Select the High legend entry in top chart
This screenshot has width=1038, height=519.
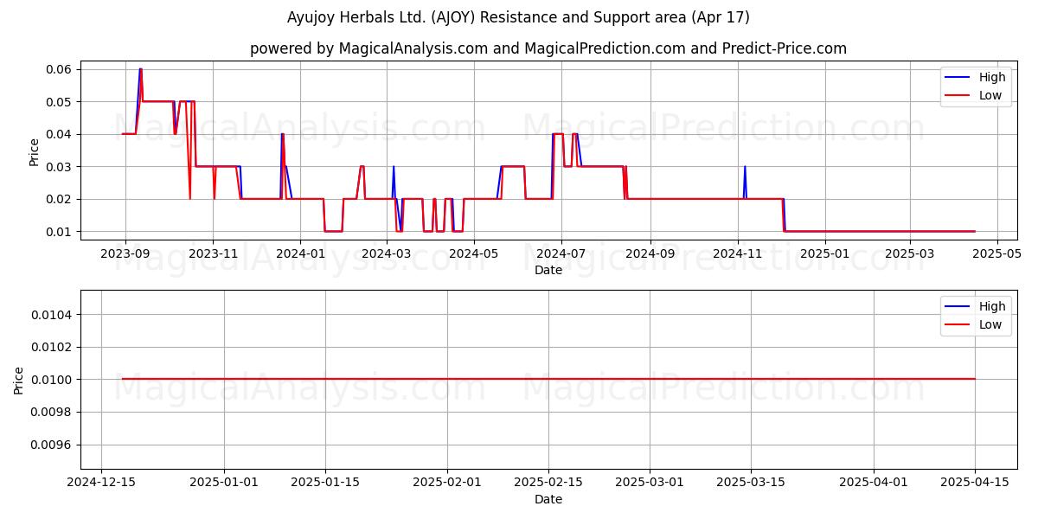tap(976, 78)
